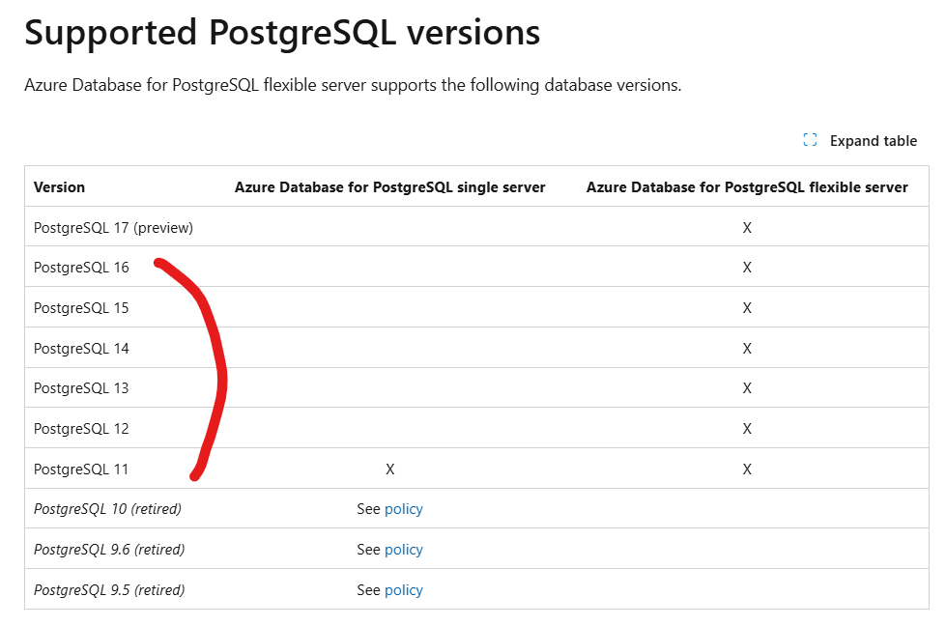Screen dimensions: 946x626
Task: Select the PostgreSQL 13 version cell
Action: [81, 387]
